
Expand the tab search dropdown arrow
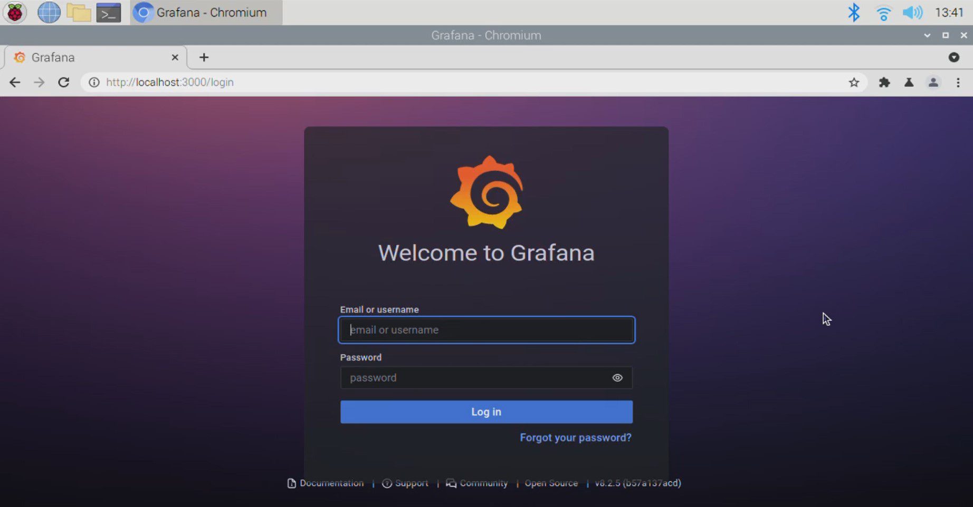(953, 57)
